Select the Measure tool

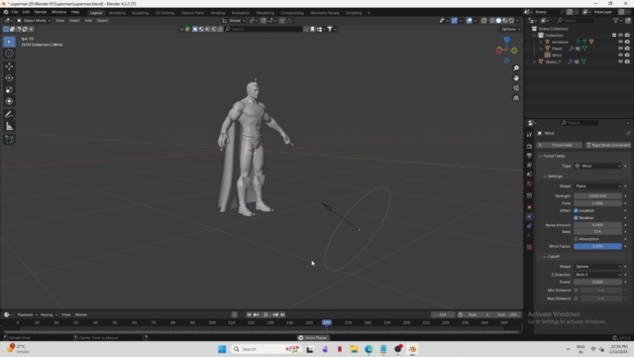pos(9,127)
